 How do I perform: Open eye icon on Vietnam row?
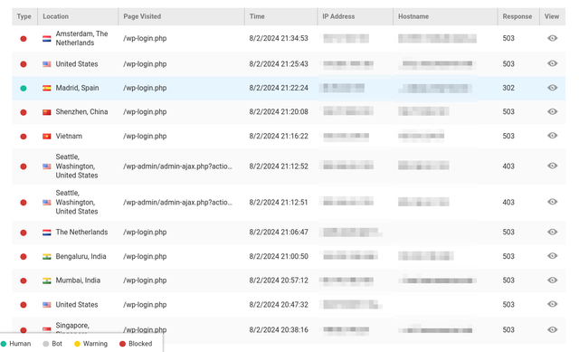[552, 136]
